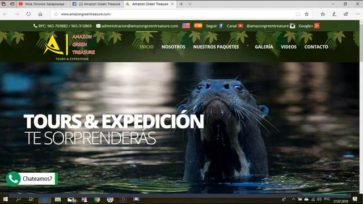The width and height of the screenshot is (363, 204).
Task: Click the TE SORPRENDERÁS banner subtitle
Action: click(x=90, y=138)
